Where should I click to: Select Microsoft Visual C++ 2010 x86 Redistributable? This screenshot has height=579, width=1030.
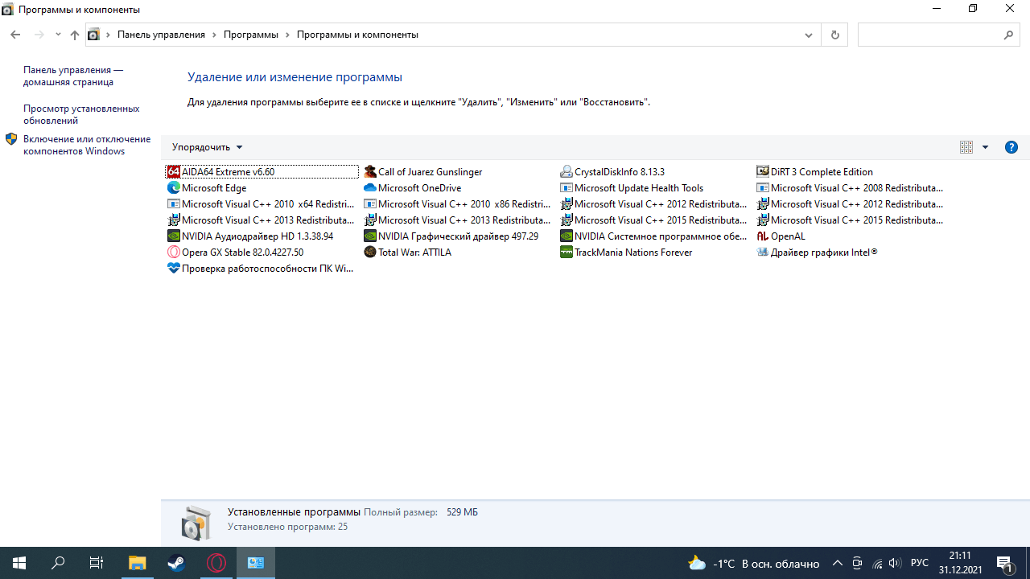coord(457,203)
